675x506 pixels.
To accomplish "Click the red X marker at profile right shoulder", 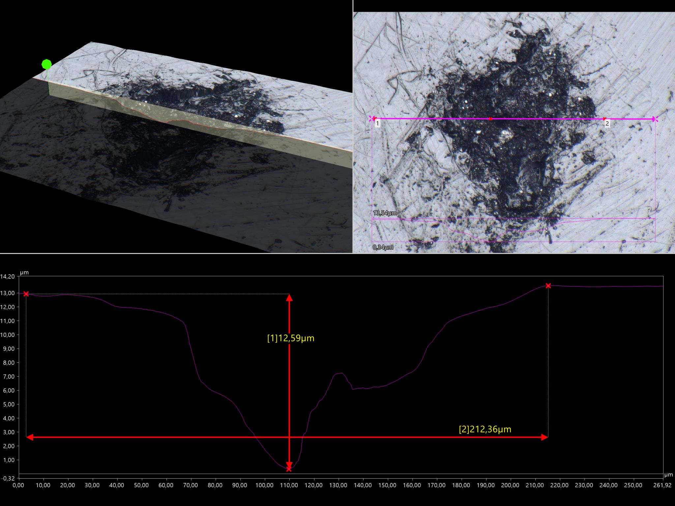I will click(548, 286).
